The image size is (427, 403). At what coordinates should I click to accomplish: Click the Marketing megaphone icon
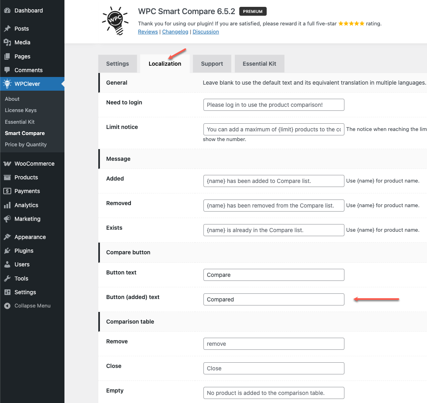point(7,219)
